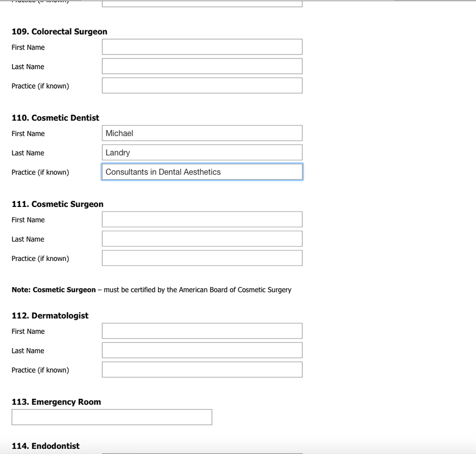Click the Cosmetic Surgeon First Name field
Screen dimensions: 476x454
[202, 219]
